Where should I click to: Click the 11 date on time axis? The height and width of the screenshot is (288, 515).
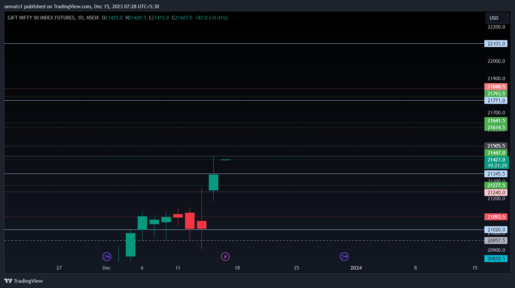pos(178,268)
